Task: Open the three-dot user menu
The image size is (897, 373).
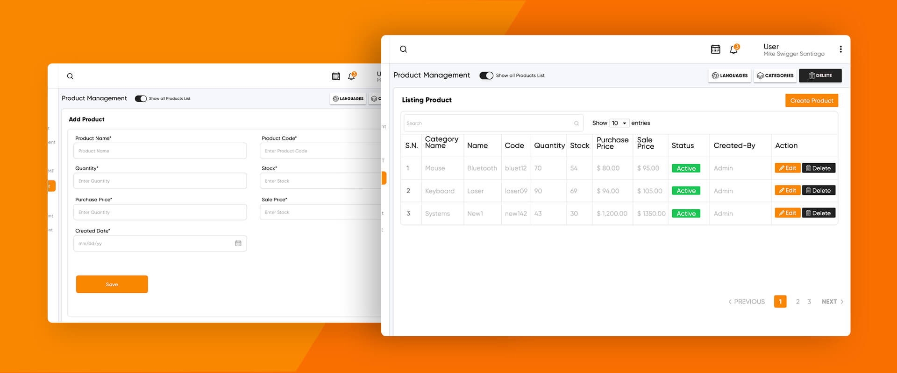Action: [840, 49]
